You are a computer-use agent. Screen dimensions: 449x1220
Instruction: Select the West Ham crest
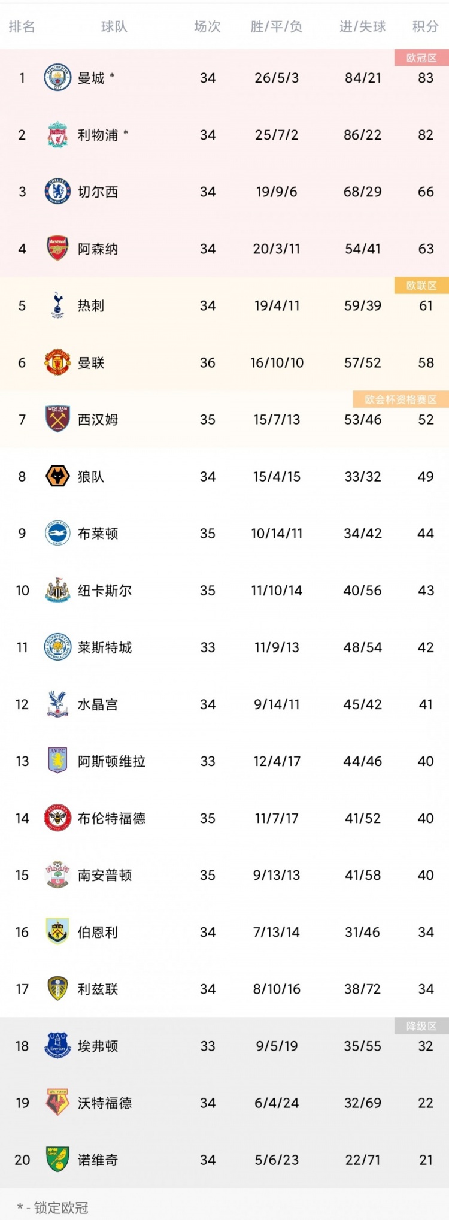57,419
